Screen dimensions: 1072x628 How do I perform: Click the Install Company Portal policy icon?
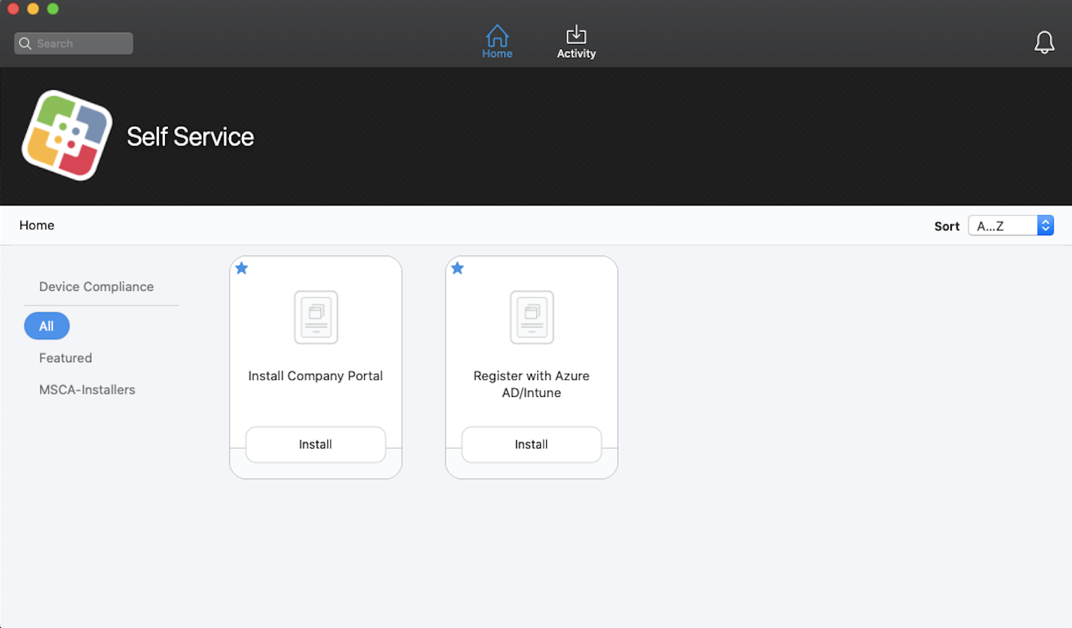click(316, 317)
